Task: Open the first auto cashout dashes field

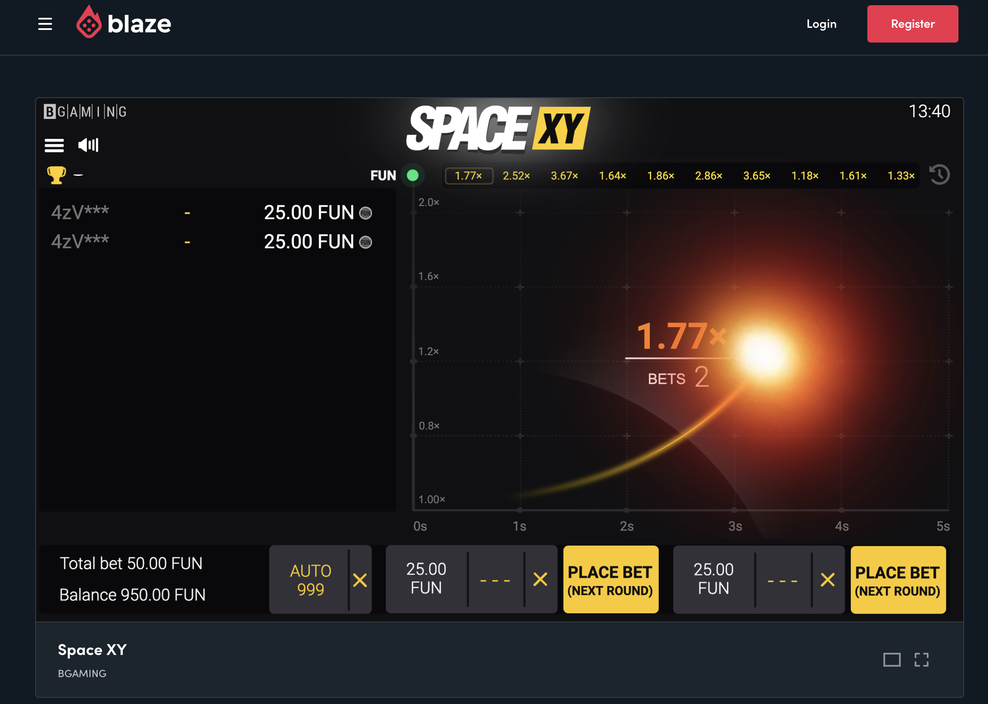Action: click(x=495, y=579)
